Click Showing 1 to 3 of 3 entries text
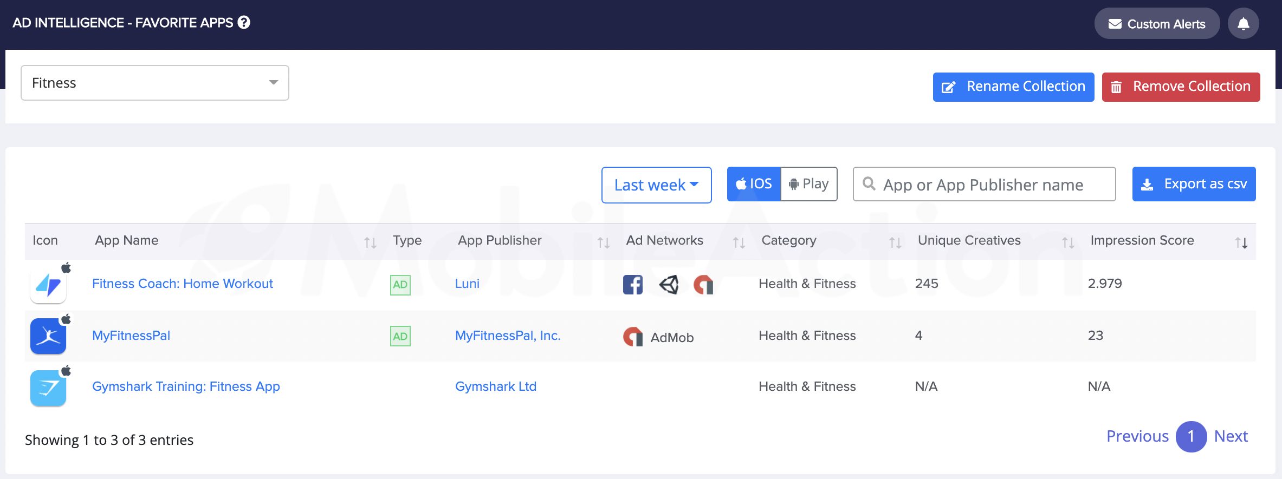 click(109, 440)
